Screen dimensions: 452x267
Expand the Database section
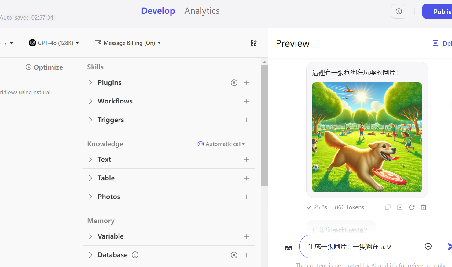pyautogui.click(x=90, y=255)
